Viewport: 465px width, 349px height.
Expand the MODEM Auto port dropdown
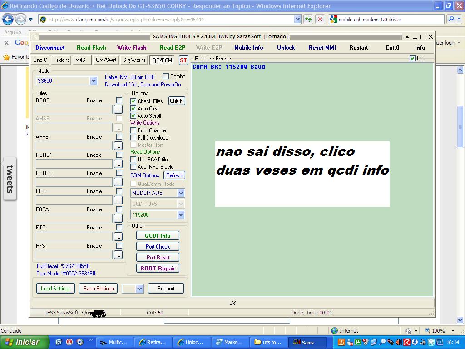[181, 193]
